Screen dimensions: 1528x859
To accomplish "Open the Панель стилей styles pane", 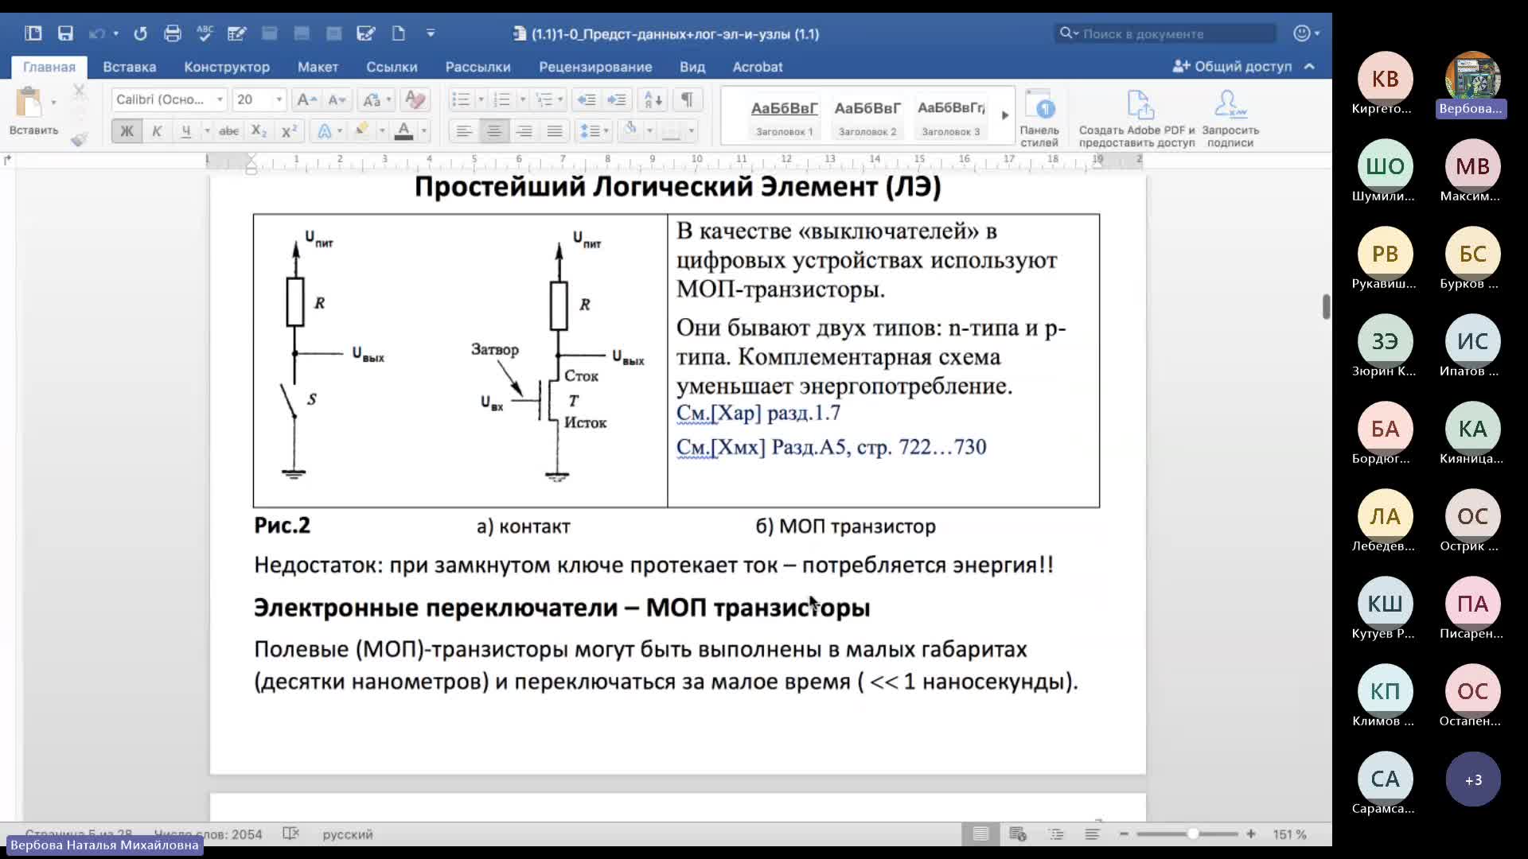I will [1039, 118].
